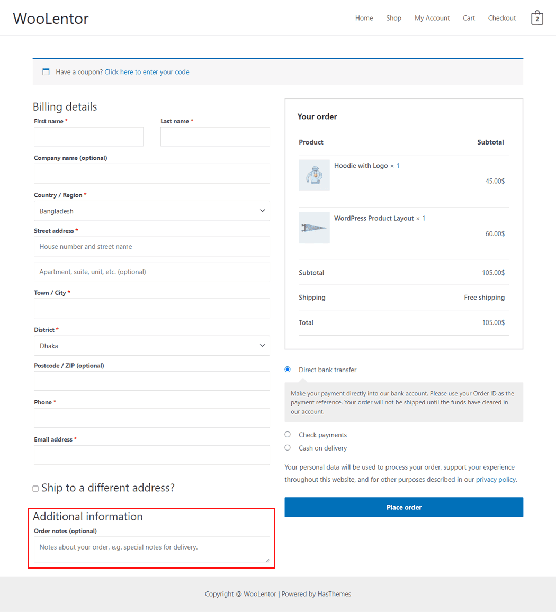Image resolution: width=556 pixels, height=612 pixels.
Task: Click the Place order button
Action: coord(403,507)
